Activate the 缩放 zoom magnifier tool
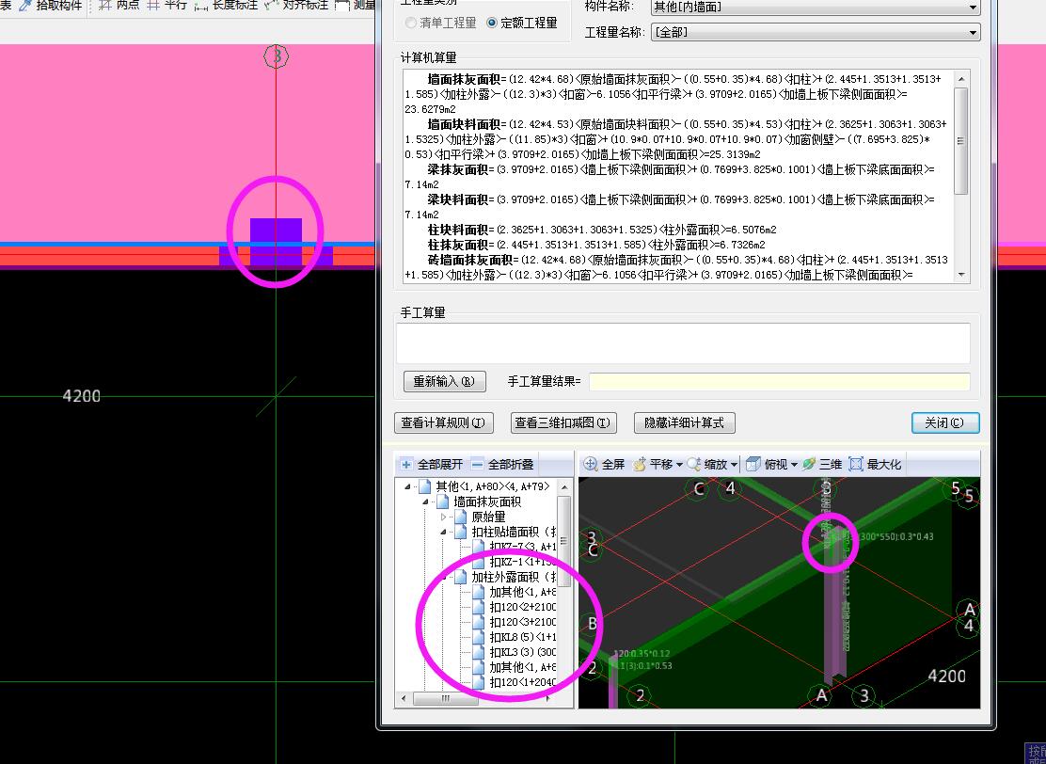This screenshot has width=1046, height=764. tap(694, 464)
